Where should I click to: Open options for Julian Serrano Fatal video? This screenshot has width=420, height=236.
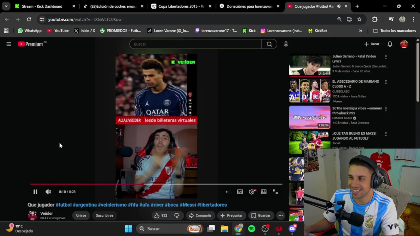386,57
